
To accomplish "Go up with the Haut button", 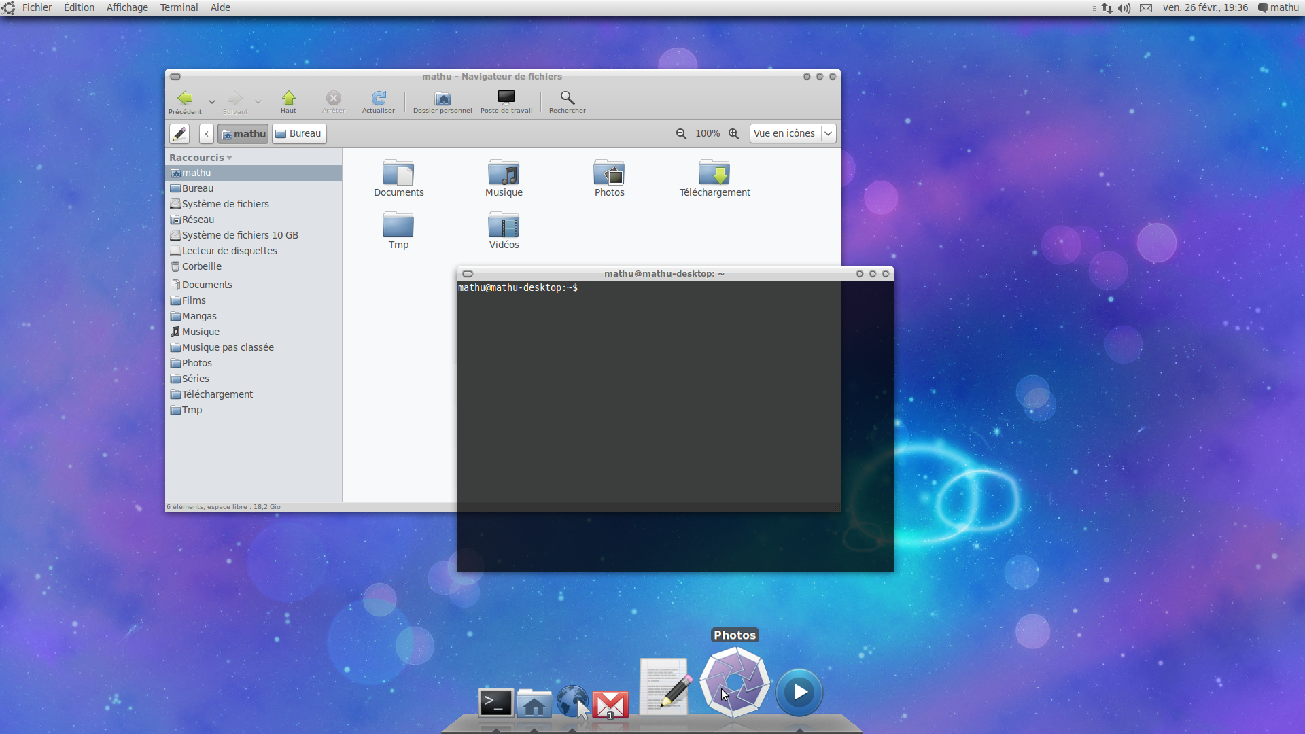I will (288, 102).
